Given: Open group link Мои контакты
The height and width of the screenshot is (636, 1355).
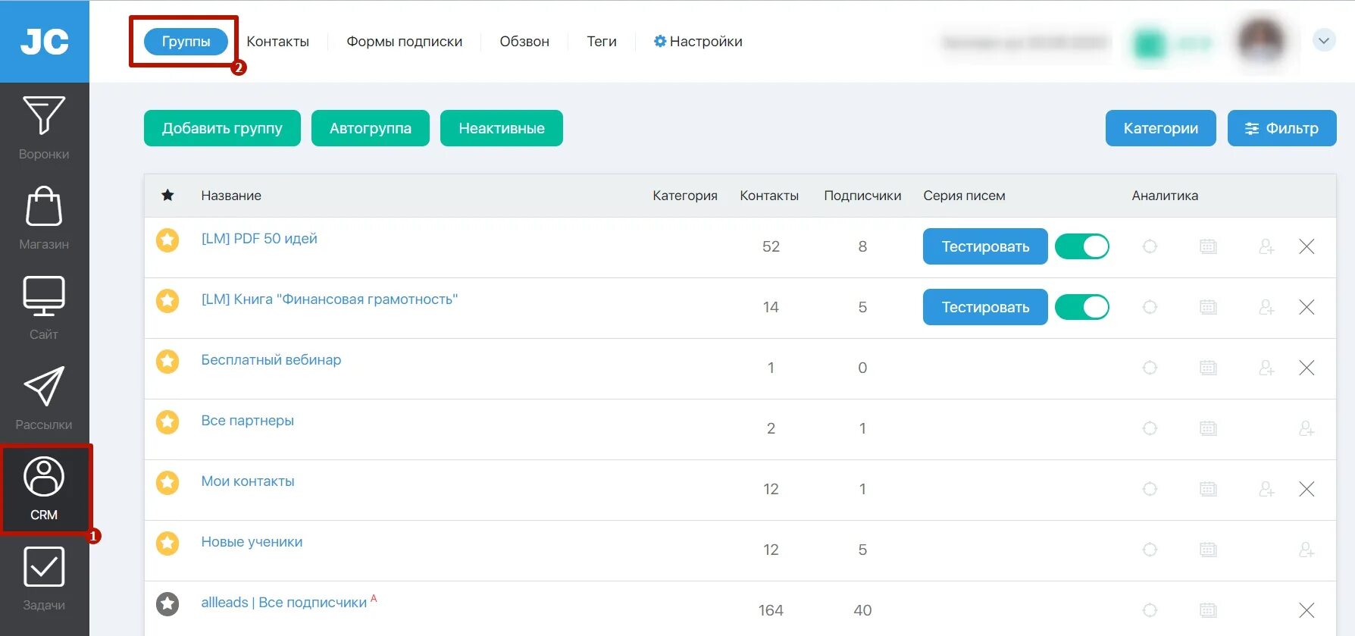Looking at the screenshot, I should [x=248, y=481].
